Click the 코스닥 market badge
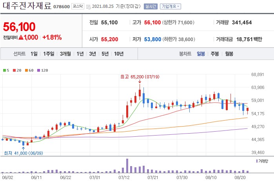Viewport: 274px width, 181px height. coord(78,6)
